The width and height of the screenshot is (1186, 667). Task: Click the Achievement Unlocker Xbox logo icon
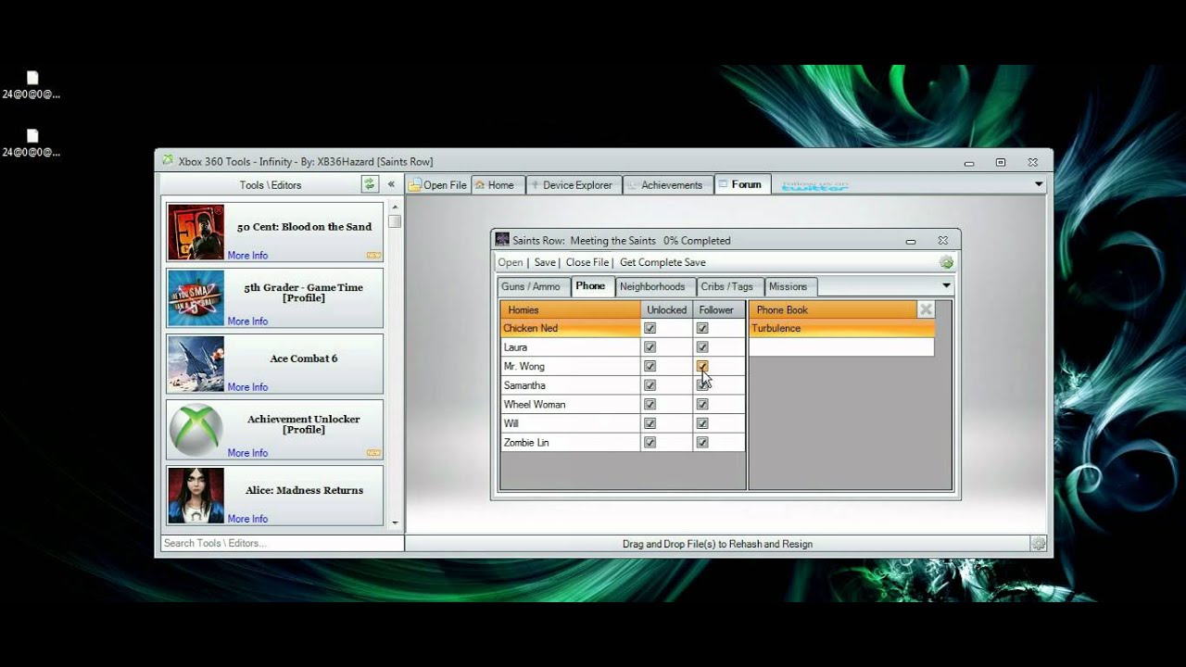(x=196, y=430)
